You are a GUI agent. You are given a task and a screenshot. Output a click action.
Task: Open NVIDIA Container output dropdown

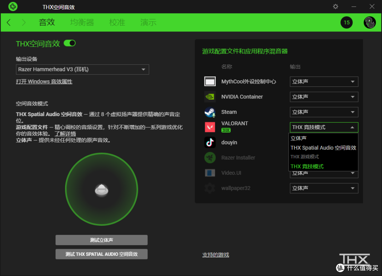[324, 97]
